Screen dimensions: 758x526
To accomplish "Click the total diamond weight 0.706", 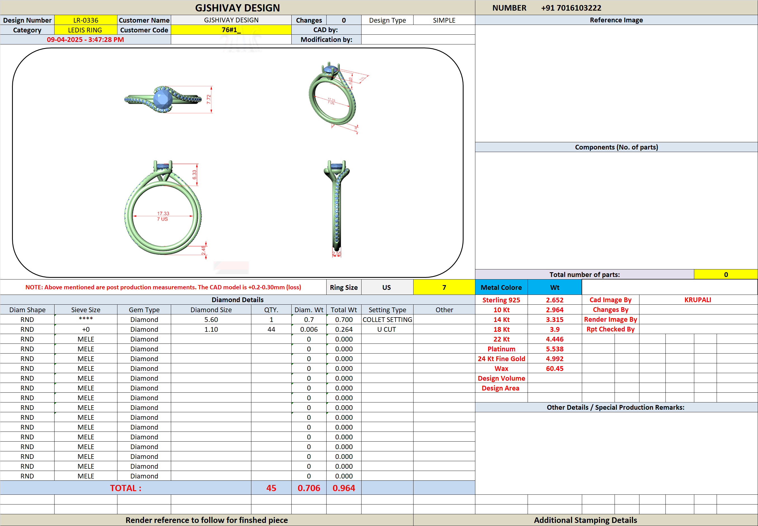I will [x=309, y=488].
